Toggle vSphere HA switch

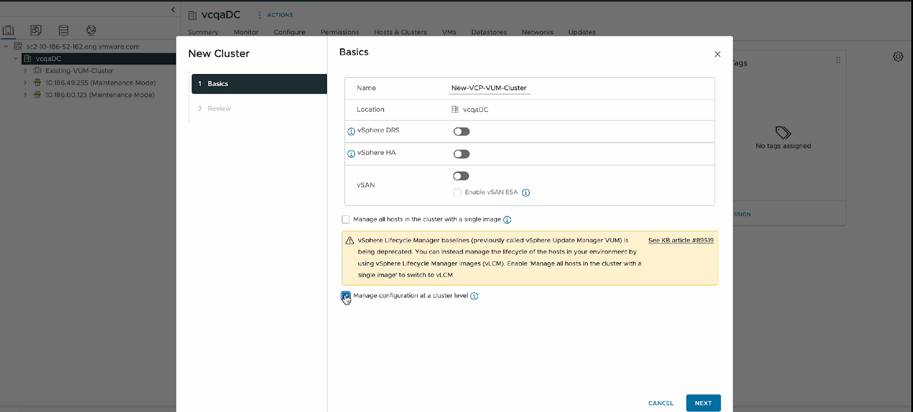pos(462,154)
